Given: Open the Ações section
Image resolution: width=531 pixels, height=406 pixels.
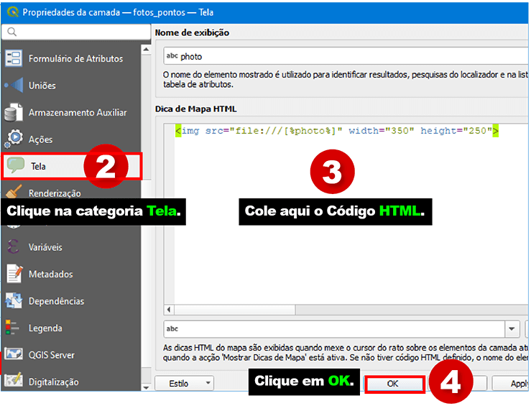Looking at the screenshot, I should [x=41, y=139].
